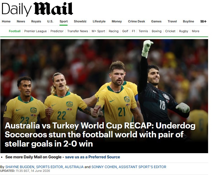Open the Crime Desk section
Image resolution: width=215 pixels, height=175 pixels.
tap(137, 21)
